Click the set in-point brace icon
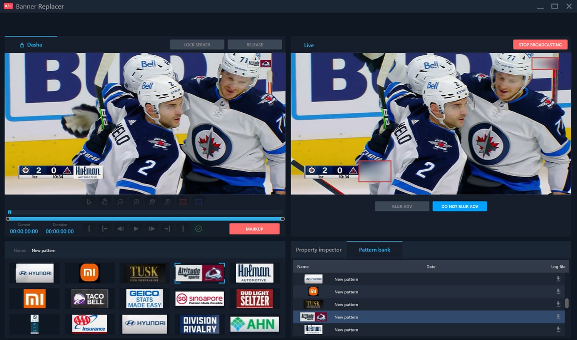This screenshot has width=577, height=340. click(x=89, y=228)
